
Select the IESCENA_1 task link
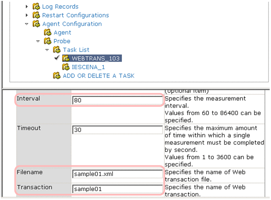click(87, 67)
